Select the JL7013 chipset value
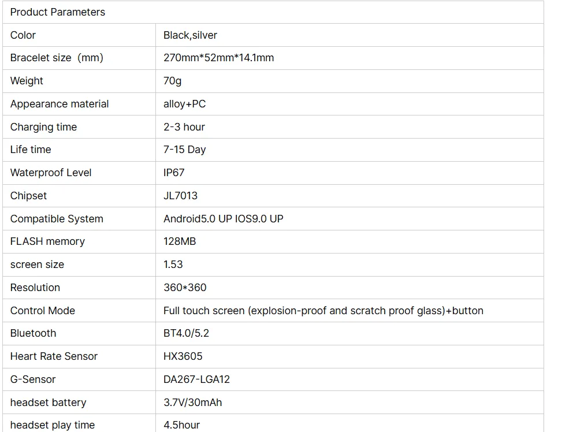Screen dimensions: 573x432 (180, 196)
